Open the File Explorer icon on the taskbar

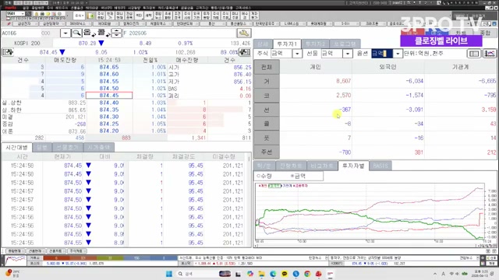tap(261, 274)
